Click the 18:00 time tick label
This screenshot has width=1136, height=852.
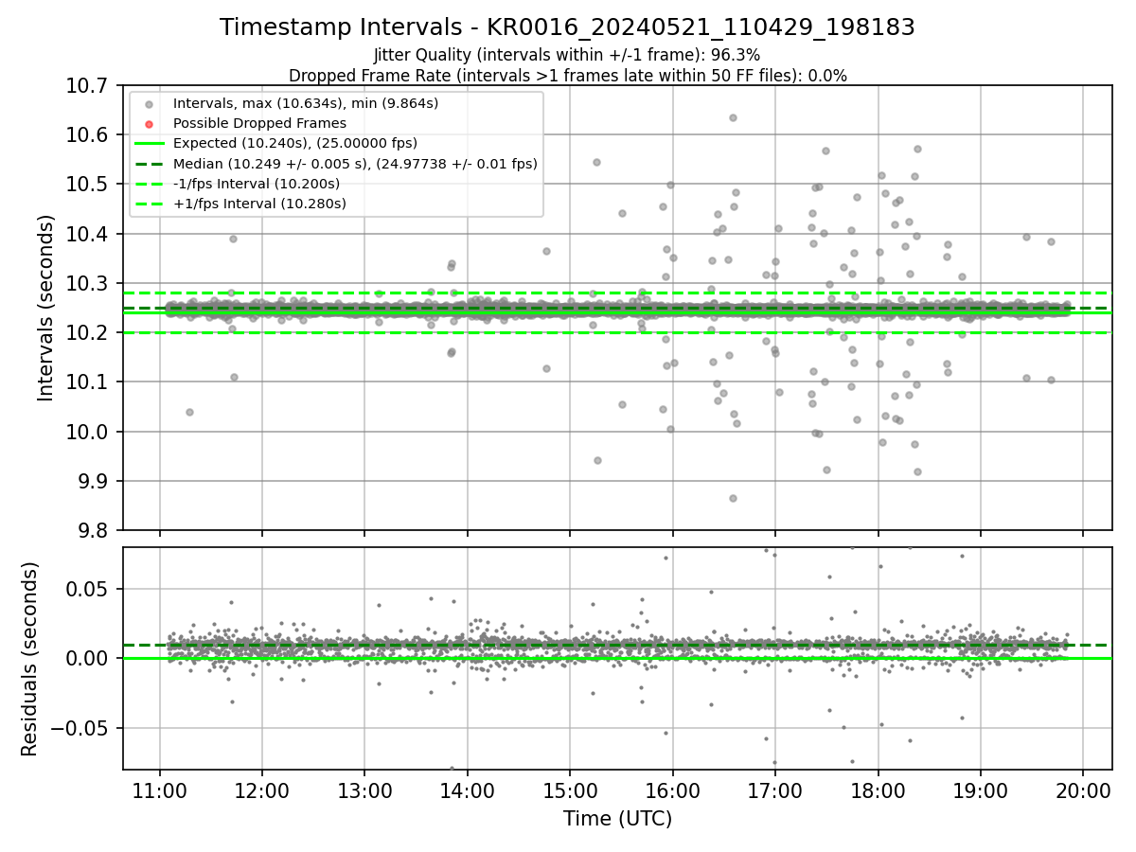click(x=878, y=790)
